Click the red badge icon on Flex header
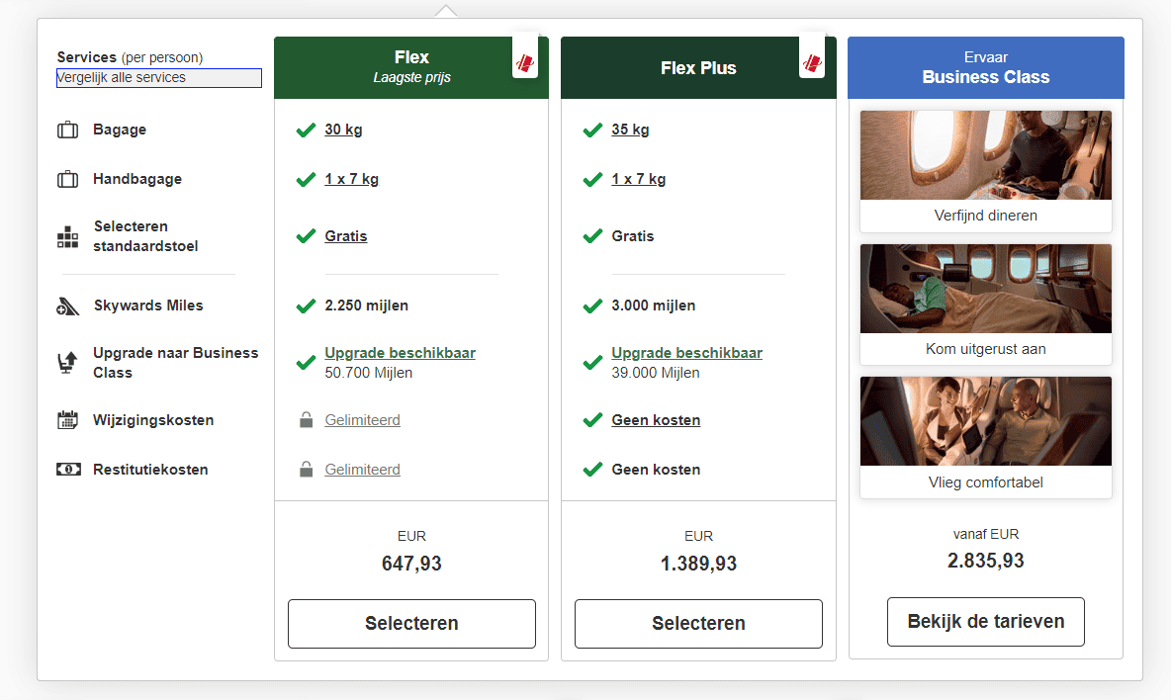 (525, 61)
